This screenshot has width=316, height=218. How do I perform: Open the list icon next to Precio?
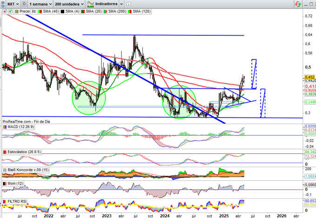tap(34, 12)
